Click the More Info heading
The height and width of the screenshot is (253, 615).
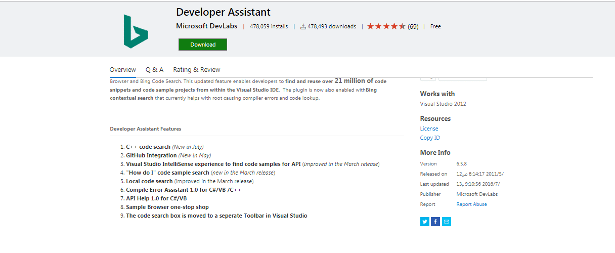[x=435, y=152]
